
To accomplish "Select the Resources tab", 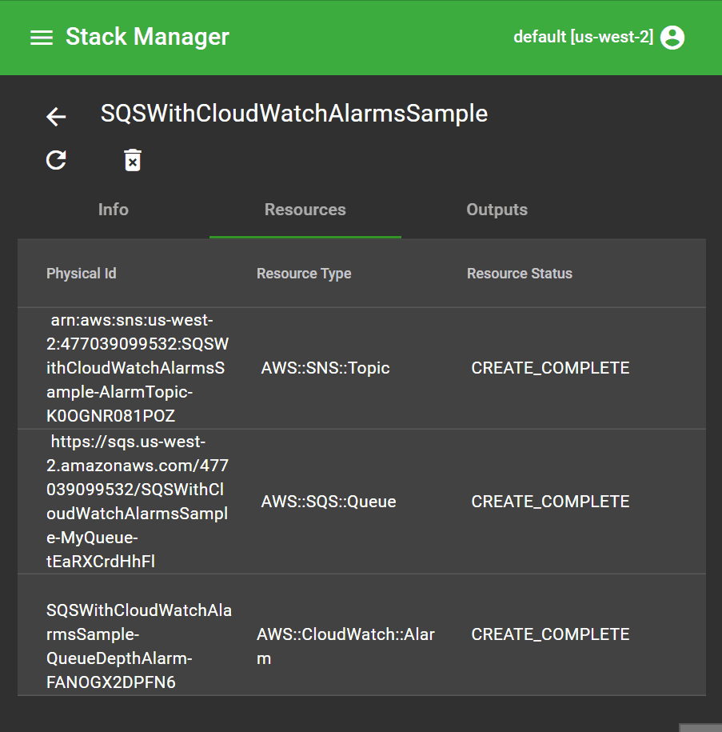I will click(305, 210).
